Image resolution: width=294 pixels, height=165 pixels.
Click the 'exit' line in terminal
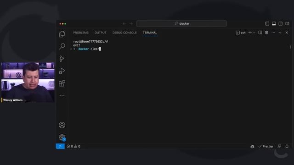77,45
